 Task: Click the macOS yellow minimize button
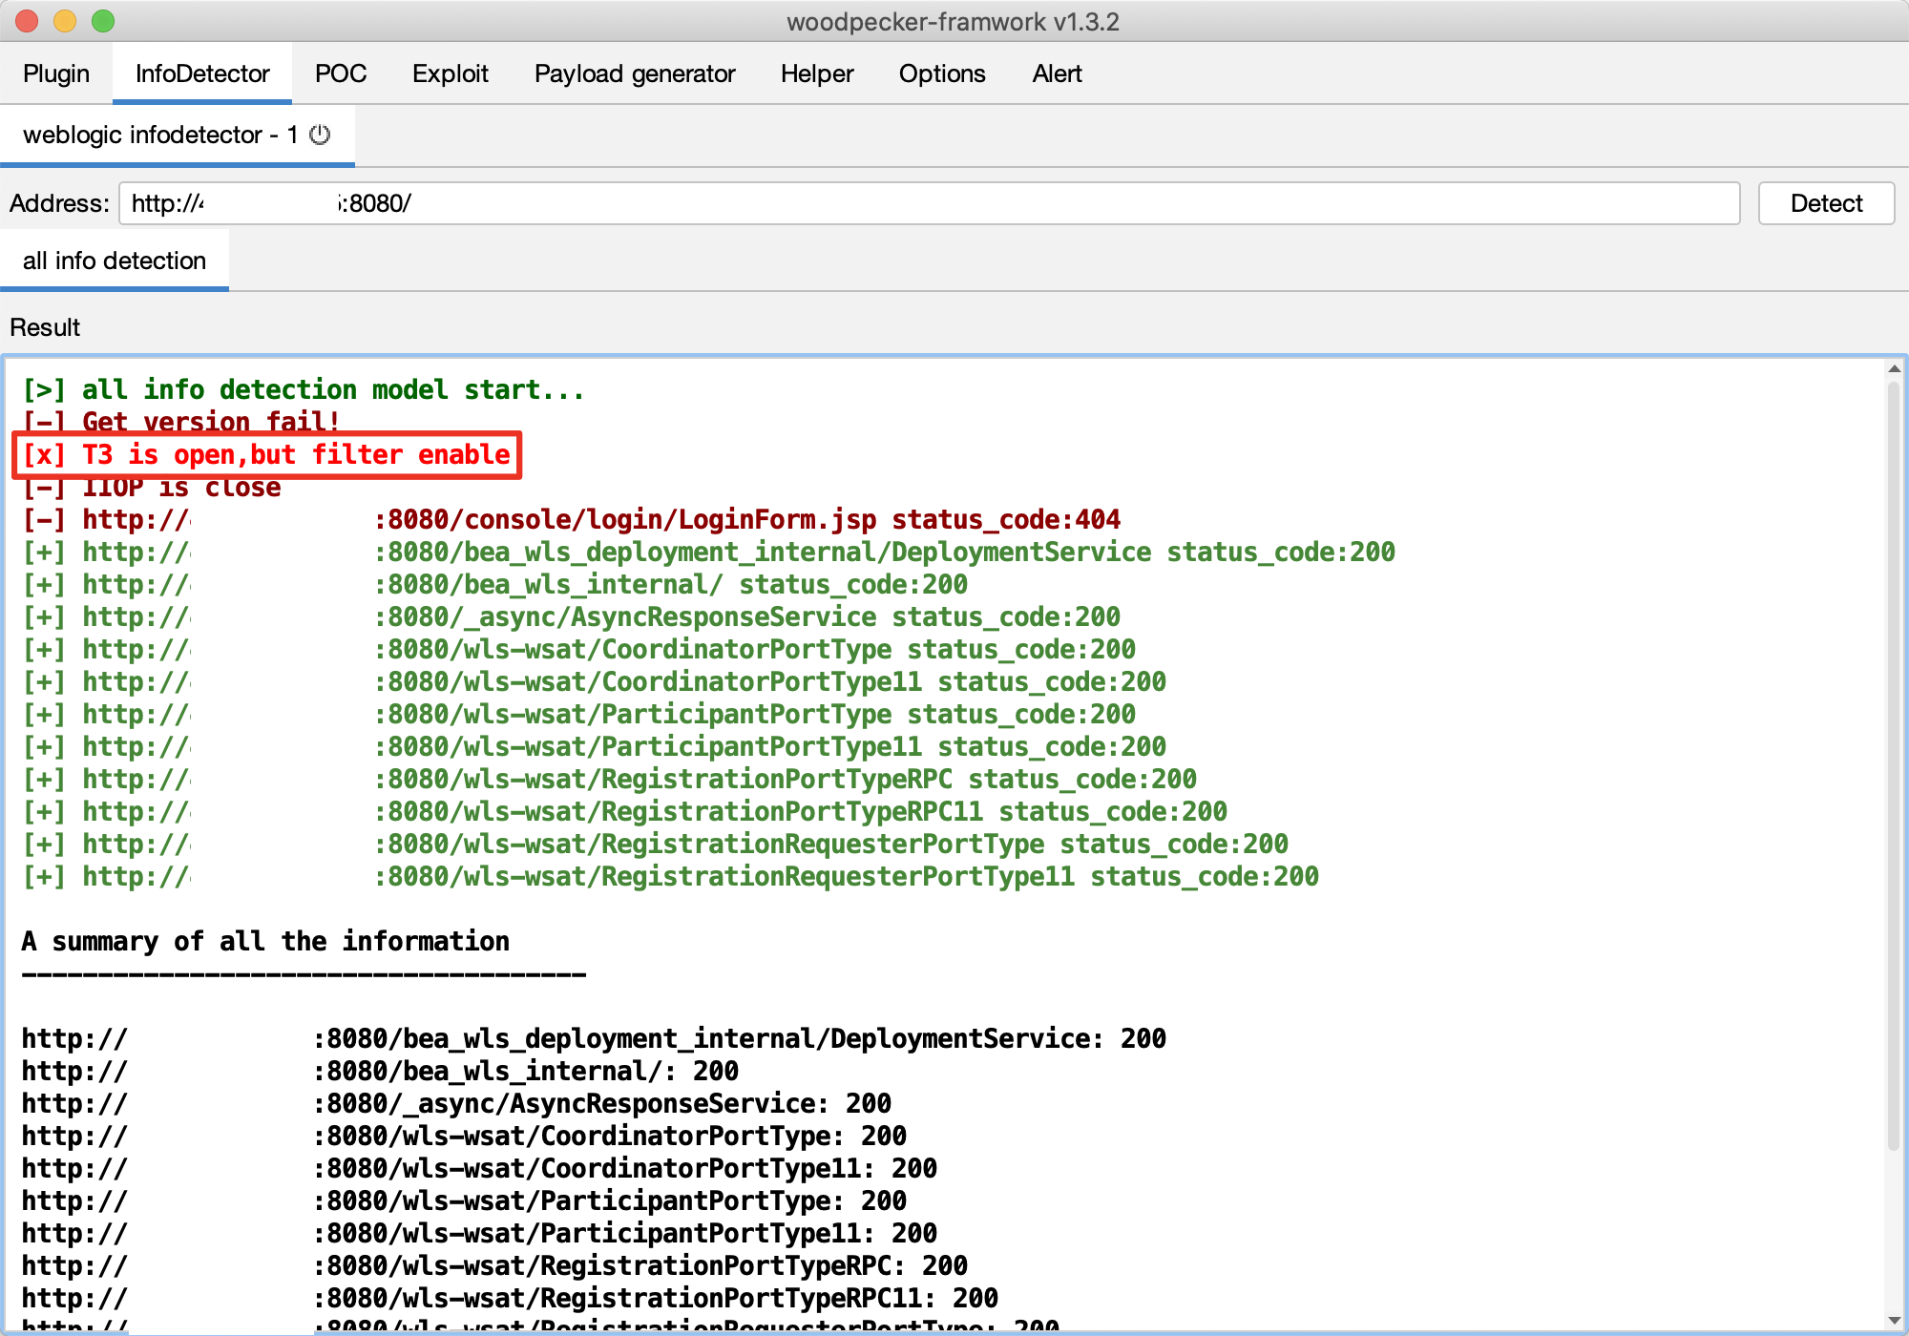[65, 22]
